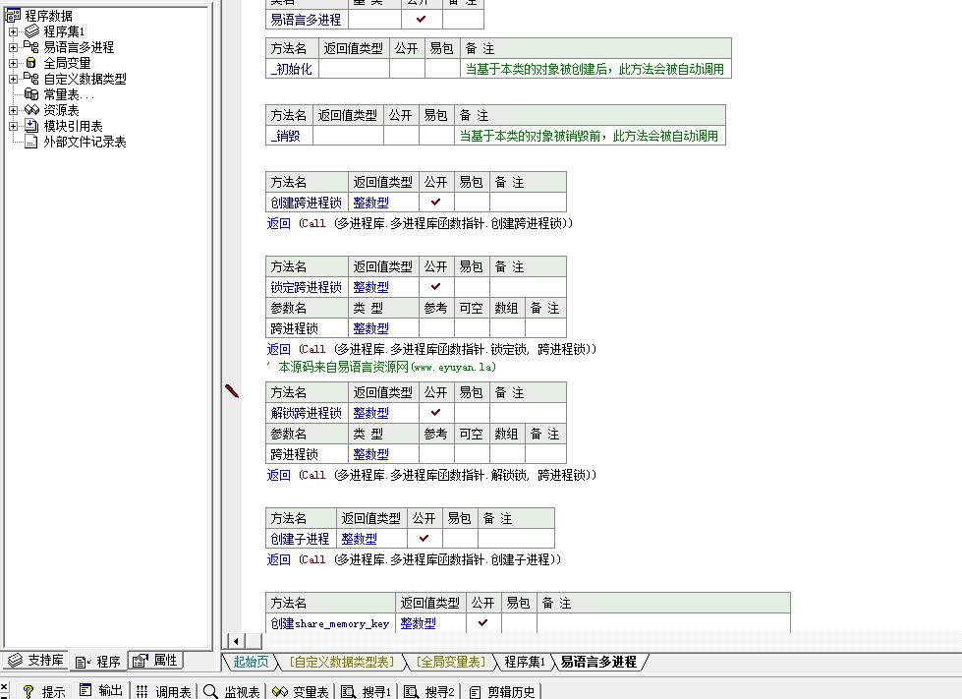Open the 支持库 side panel tab

pos(35,661)
